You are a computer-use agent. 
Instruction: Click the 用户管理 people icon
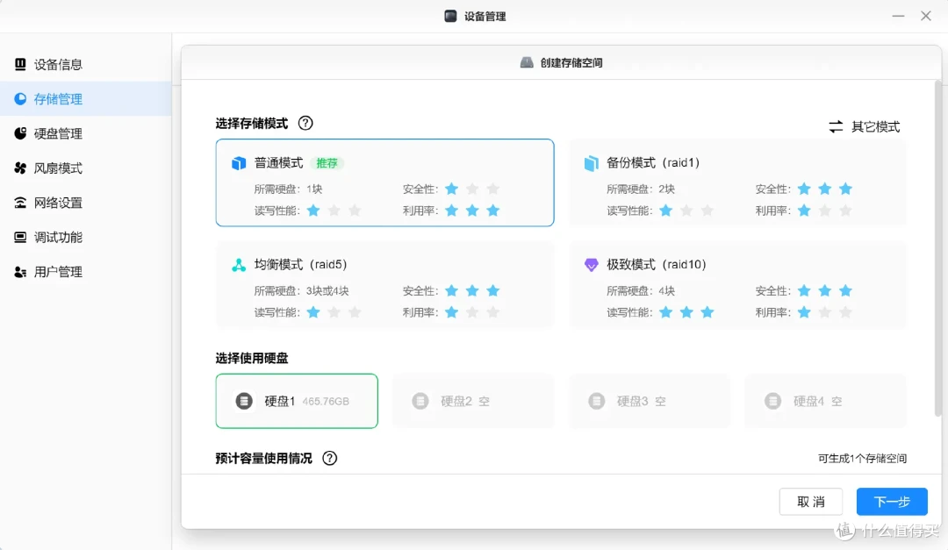click(20, 272)
